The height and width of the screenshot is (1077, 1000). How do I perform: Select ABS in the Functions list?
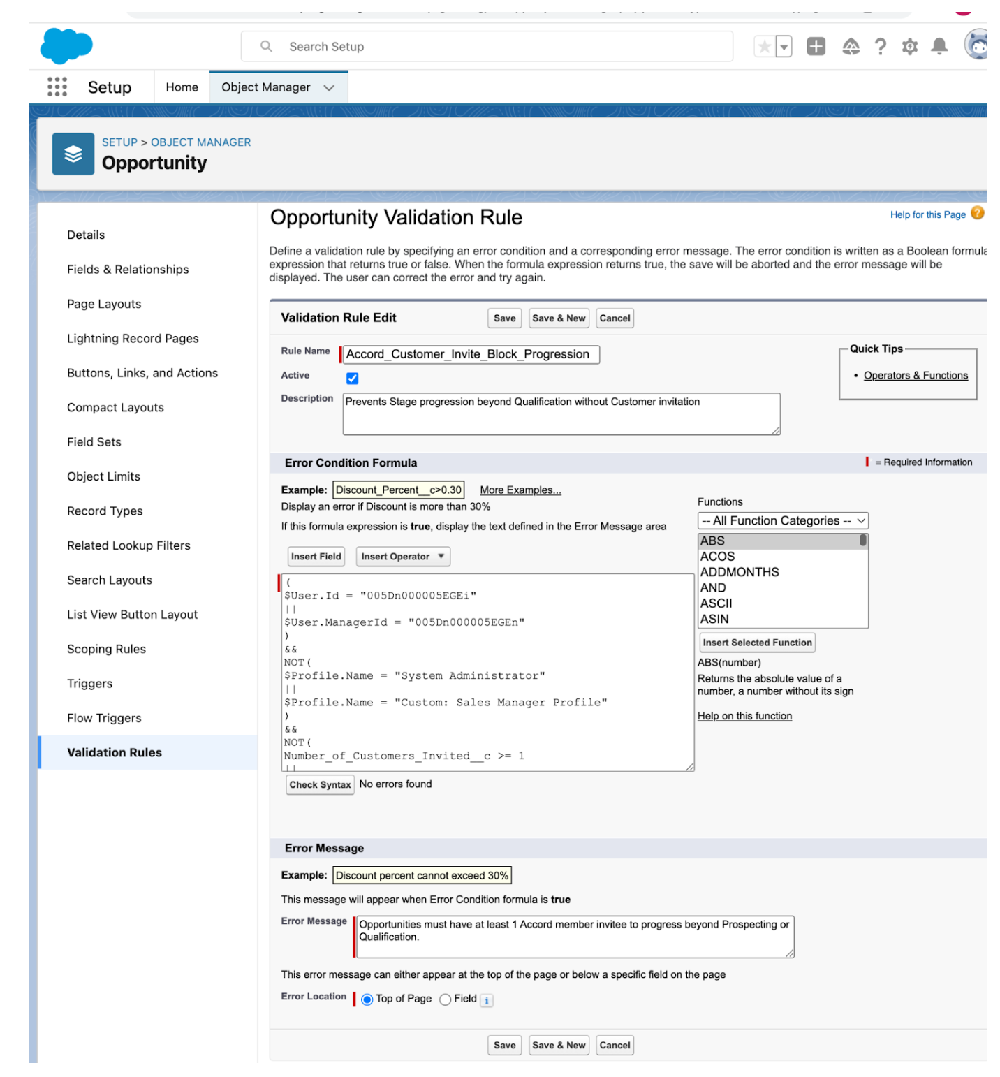point(712,540)
